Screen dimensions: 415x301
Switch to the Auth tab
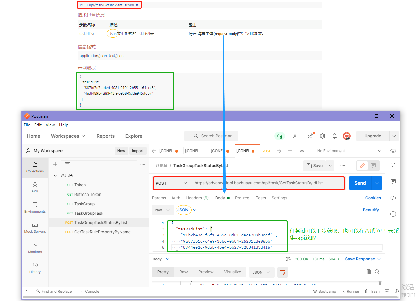pyautogui.click(x=176, y=198)
